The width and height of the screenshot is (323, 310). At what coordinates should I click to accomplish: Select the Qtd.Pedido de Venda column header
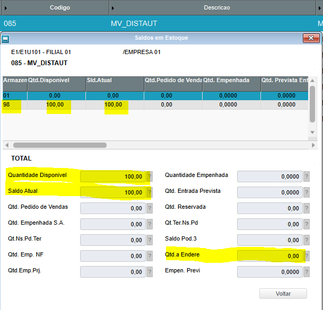click(173, 84)
